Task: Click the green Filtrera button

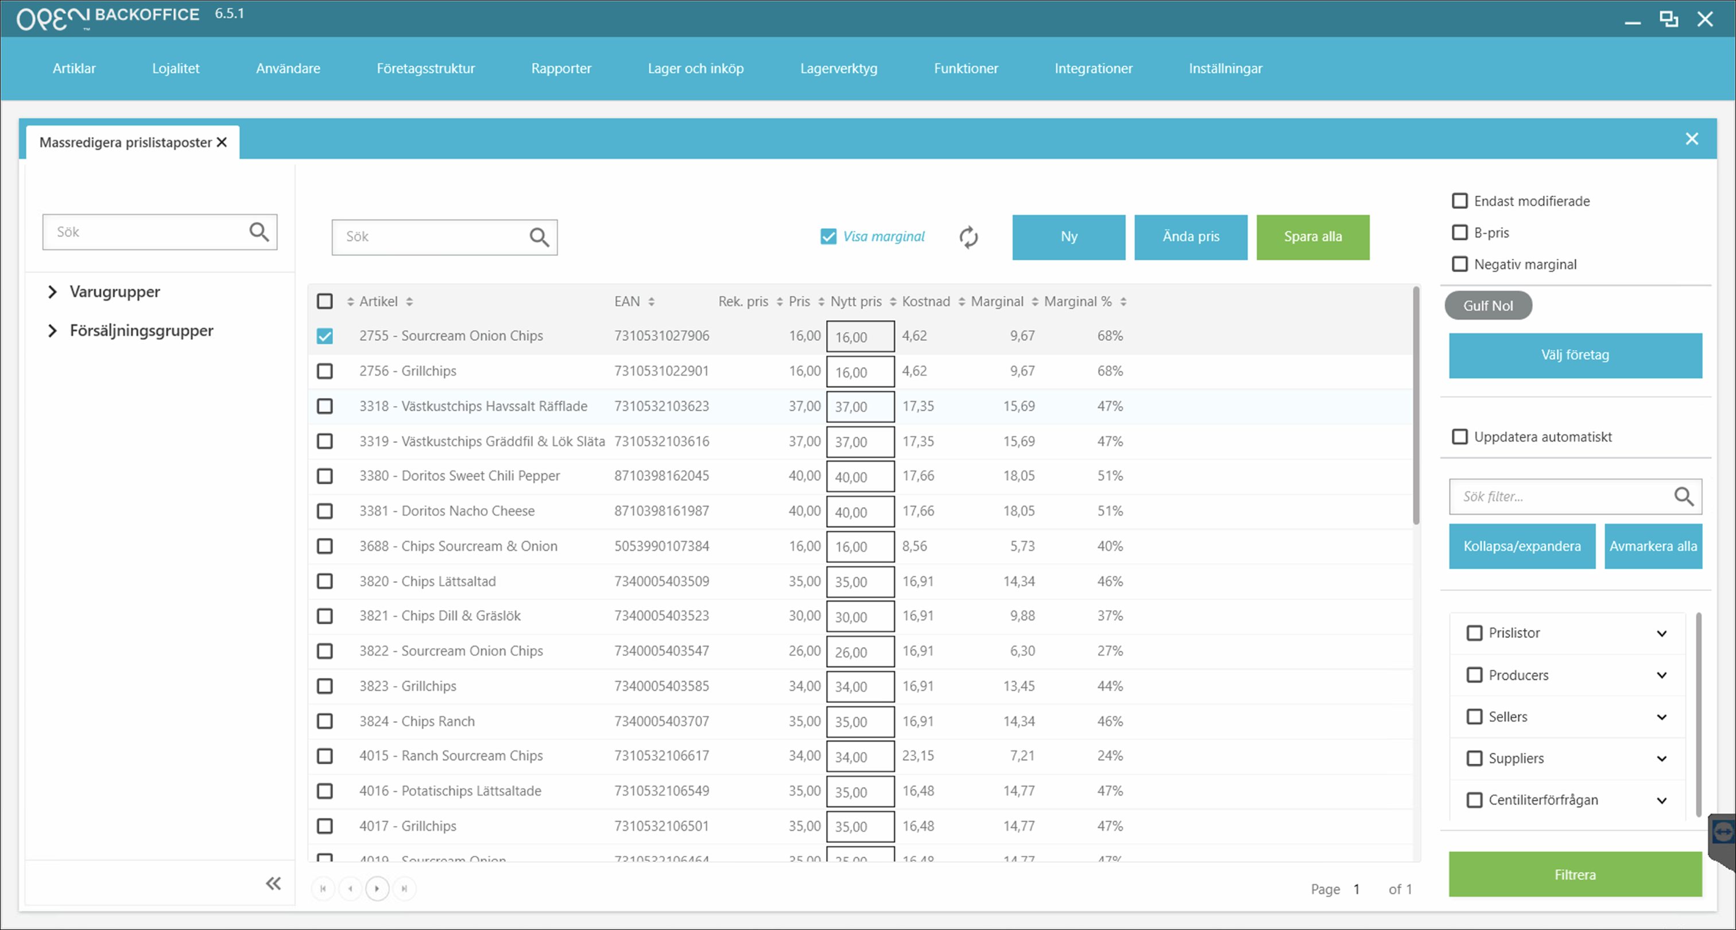Action: click(1576, 874)
